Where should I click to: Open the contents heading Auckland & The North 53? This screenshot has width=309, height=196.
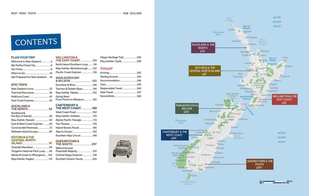tap(32, 107)
